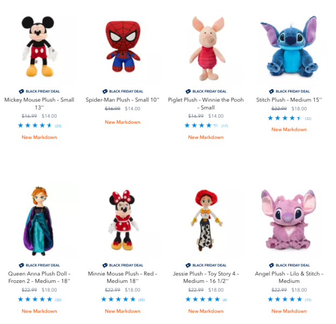Click Stitch Plush – Medium 15'' title
Screen dimensions: 336x324
click(x=288, y=100)
